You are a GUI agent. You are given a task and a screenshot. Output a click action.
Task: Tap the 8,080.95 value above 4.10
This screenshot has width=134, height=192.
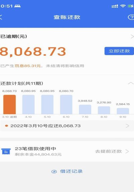click(28, 91)
